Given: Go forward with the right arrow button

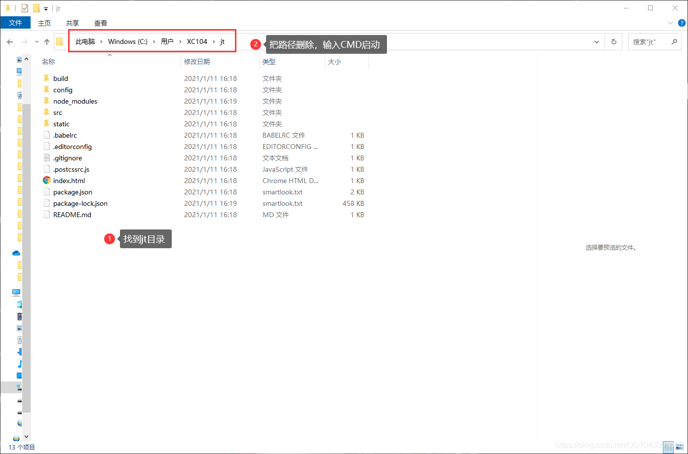Looking at the screenshot, I should pyautogui.click(x=24, y=42).
